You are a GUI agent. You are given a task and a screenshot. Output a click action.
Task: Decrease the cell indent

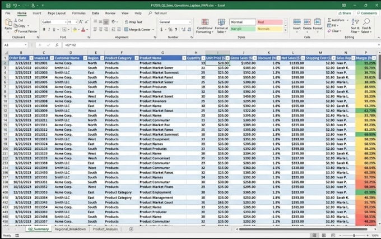coord(114,29)
